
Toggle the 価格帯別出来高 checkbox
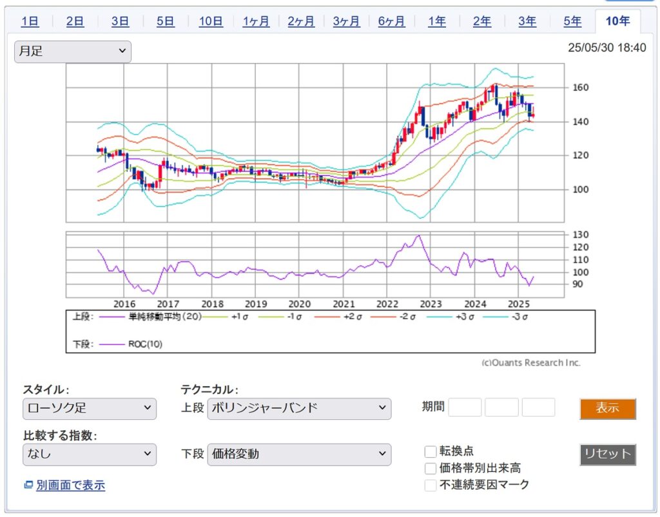coord(431,469)
